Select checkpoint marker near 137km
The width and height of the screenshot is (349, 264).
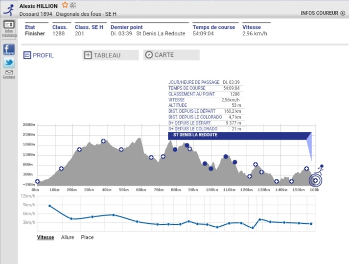pos(277,181)
